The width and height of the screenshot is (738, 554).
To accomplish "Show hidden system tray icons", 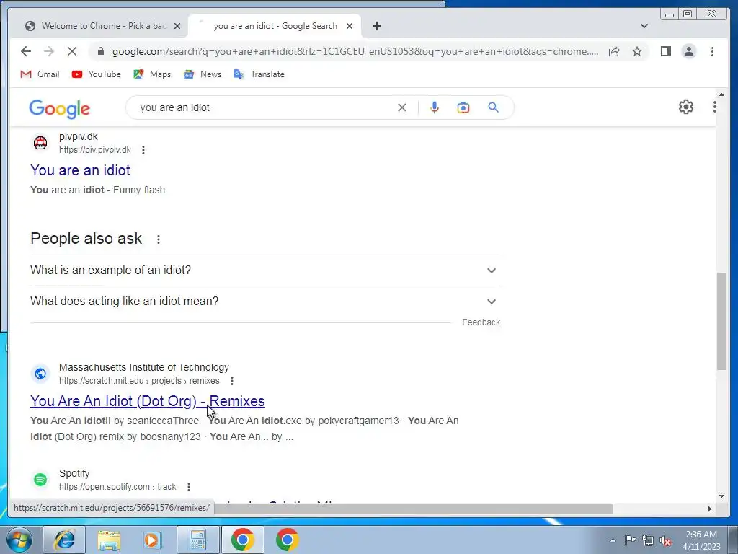I will 613,540.
